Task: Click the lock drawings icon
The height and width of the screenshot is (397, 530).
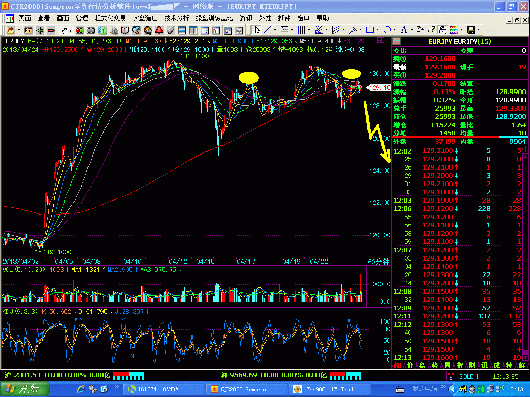Action: pyautogui.click(x=443, y=30)
